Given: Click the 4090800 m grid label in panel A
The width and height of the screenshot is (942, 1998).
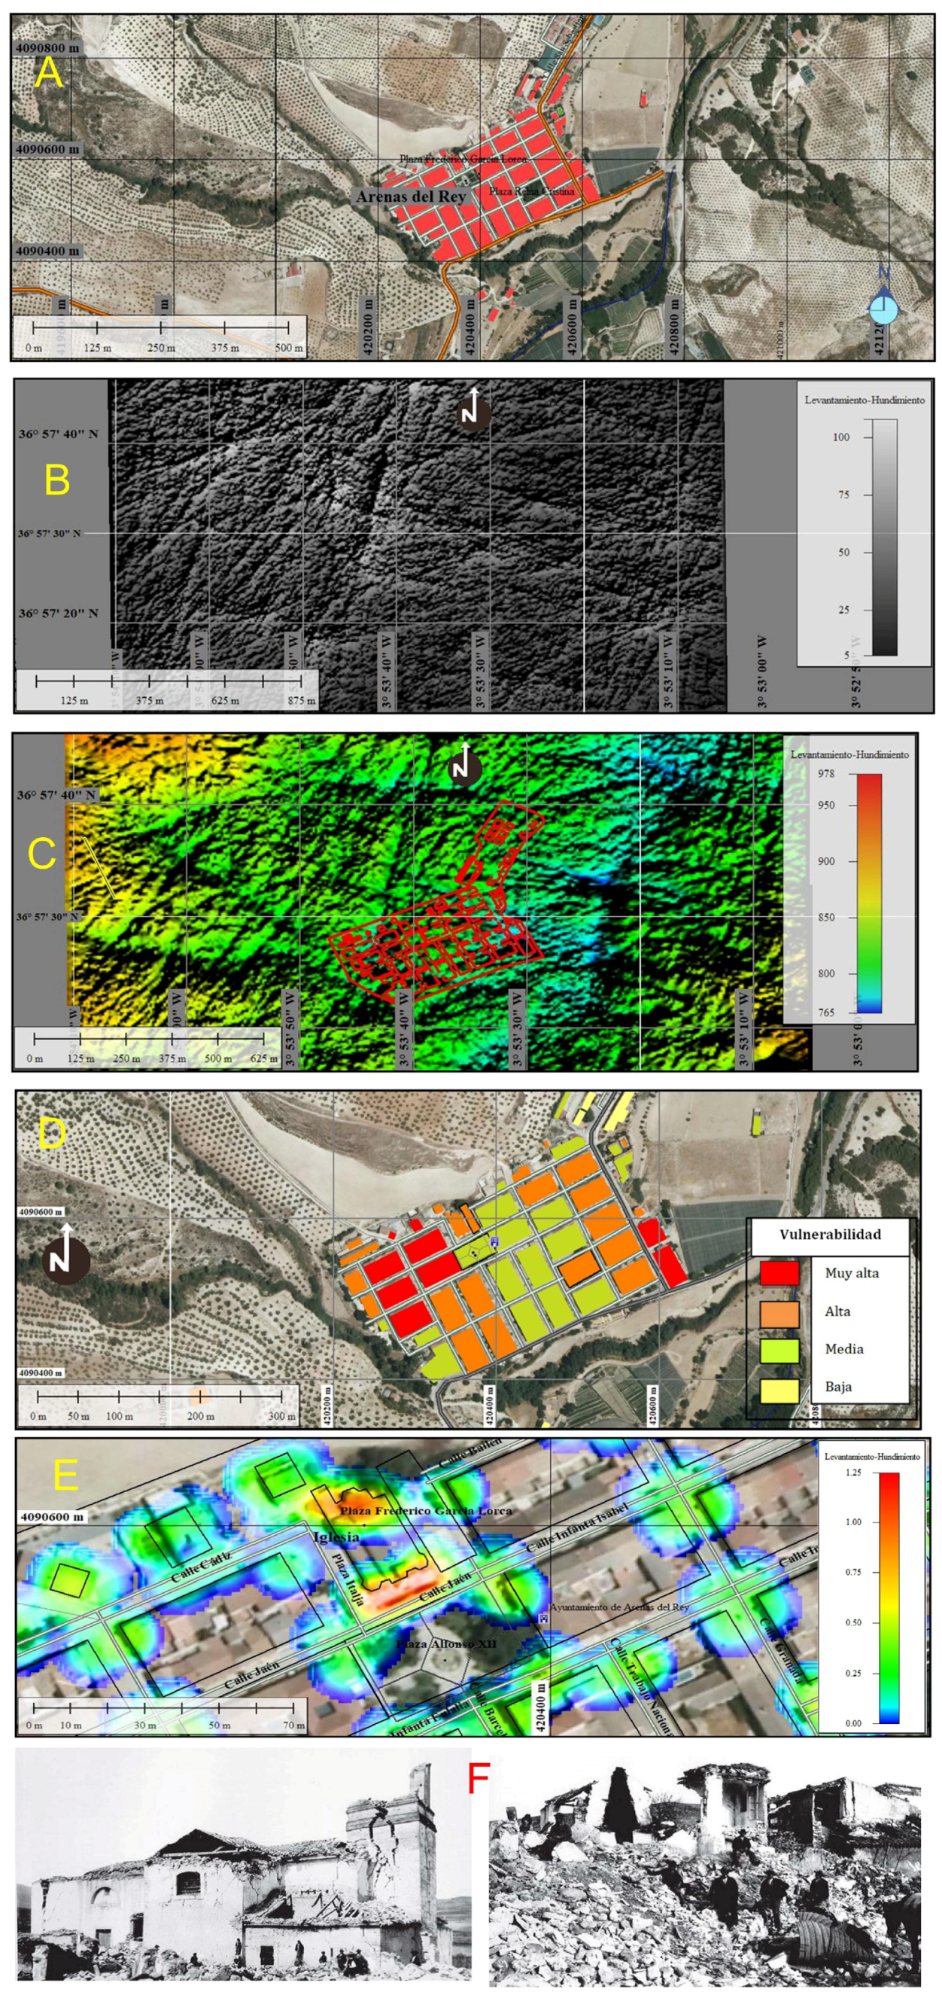Looking at the screenshot, I should click(48, 47).
